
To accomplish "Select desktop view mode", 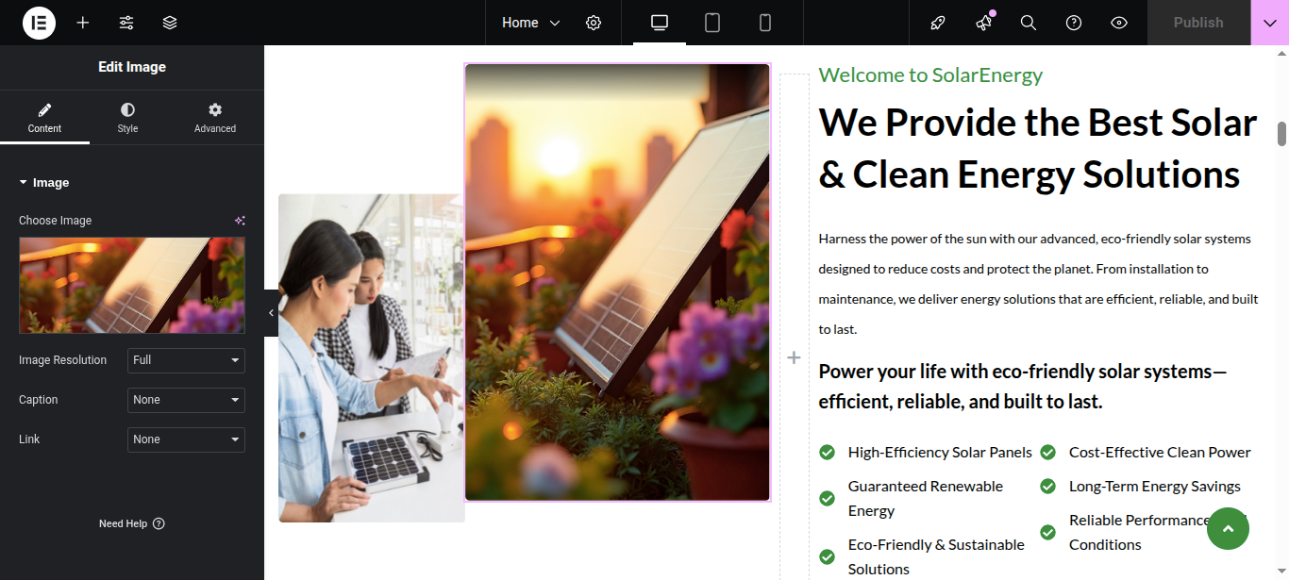I will pyautogui.click(x=660, y=23).
